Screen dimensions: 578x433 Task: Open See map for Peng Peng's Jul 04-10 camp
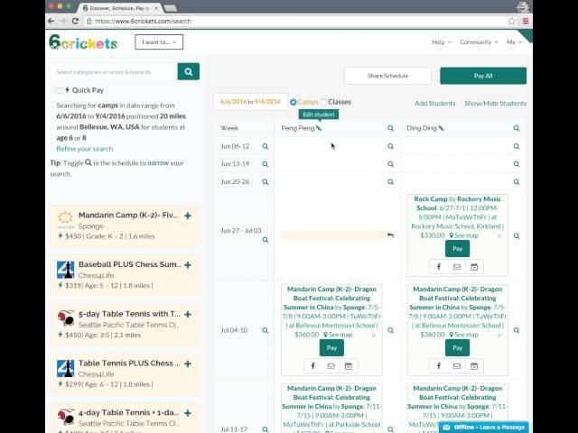tap(338, 335)
